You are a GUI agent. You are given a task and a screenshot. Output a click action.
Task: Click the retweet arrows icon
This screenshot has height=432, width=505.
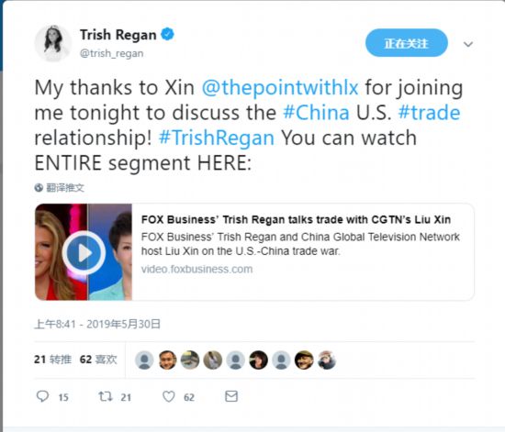[106, 396]
